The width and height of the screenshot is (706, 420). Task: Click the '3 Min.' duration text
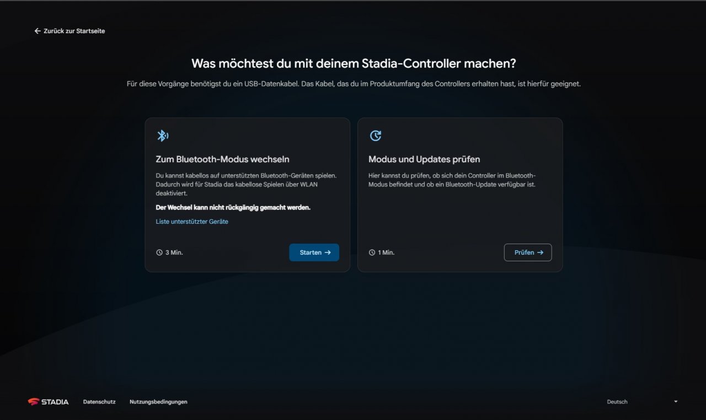(x=174, y=252)
